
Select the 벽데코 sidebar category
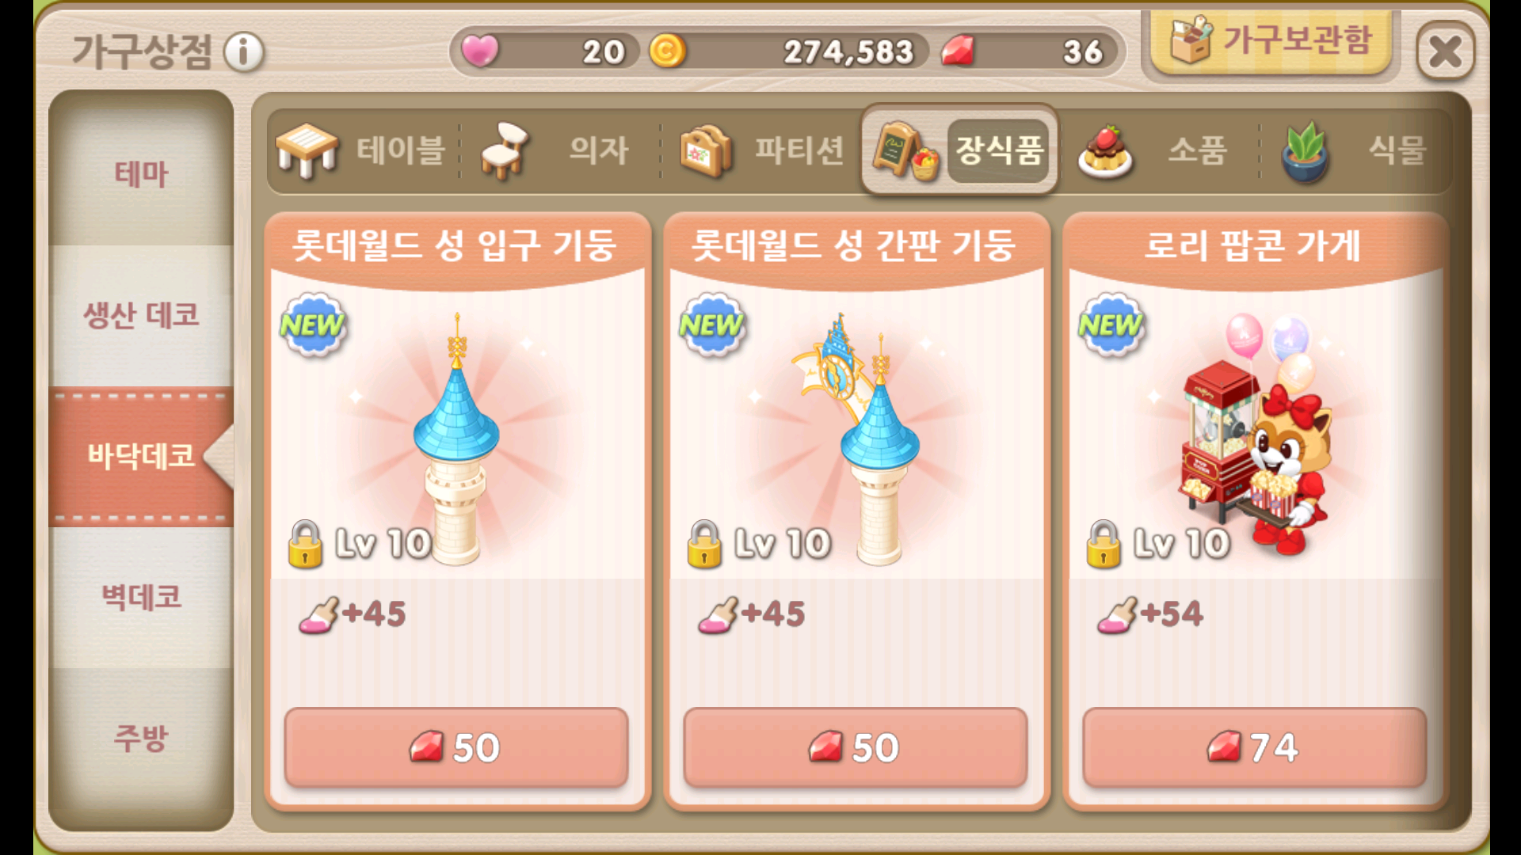pyautogui.click(x=141, y=597)
